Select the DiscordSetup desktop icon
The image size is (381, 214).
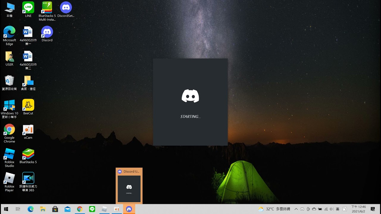click(x=66, y=10)
